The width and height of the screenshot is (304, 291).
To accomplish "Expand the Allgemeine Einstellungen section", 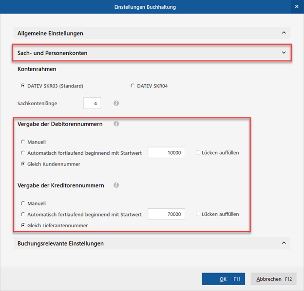I will 284,33.
